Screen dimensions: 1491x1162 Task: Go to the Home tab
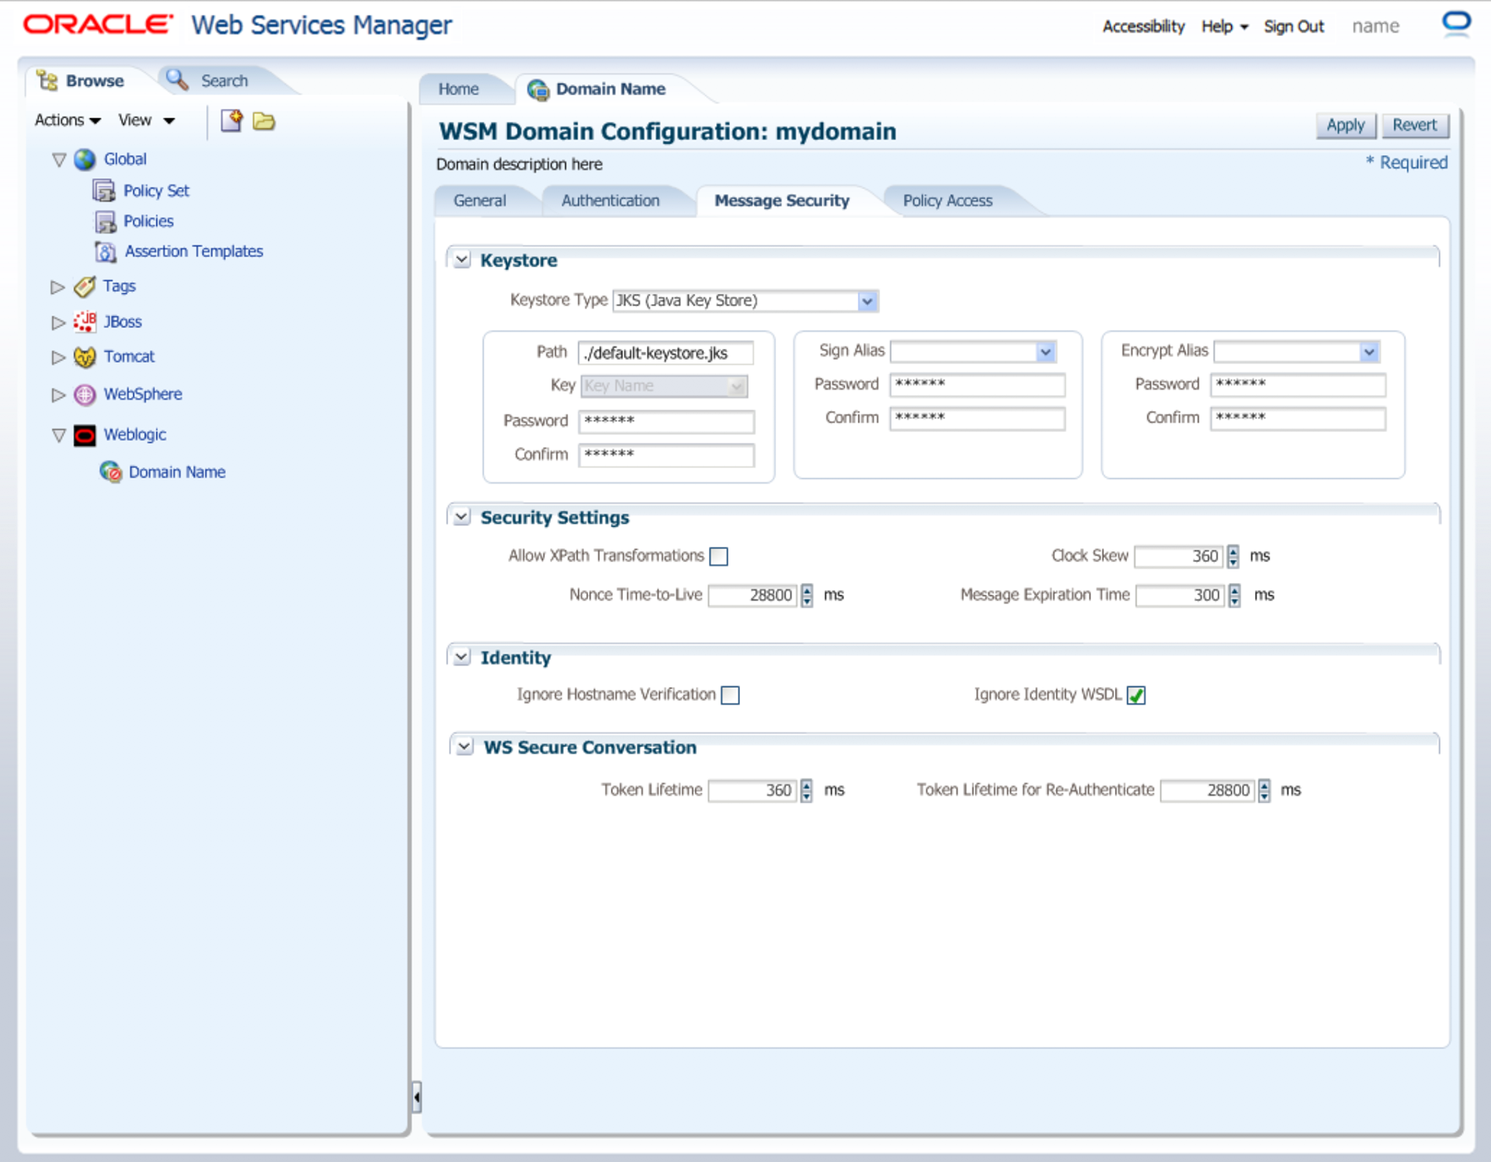tap(458, 89)
